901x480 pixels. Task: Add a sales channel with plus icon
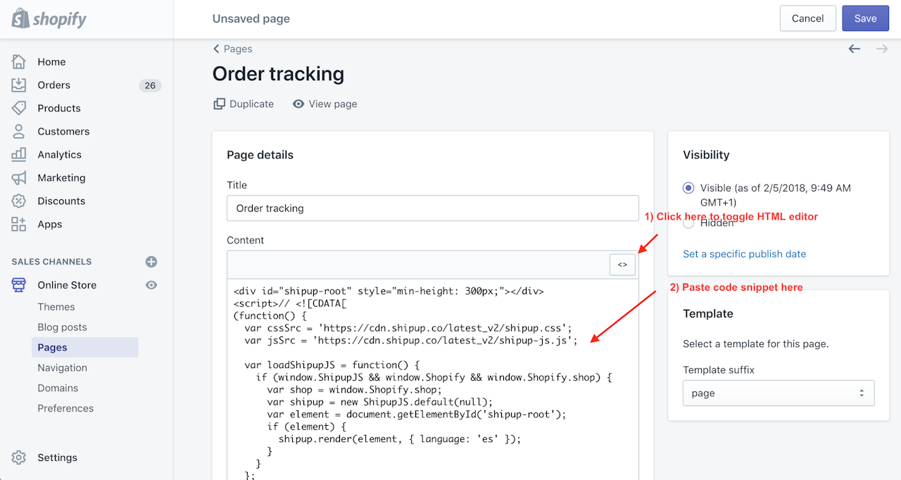151,262
